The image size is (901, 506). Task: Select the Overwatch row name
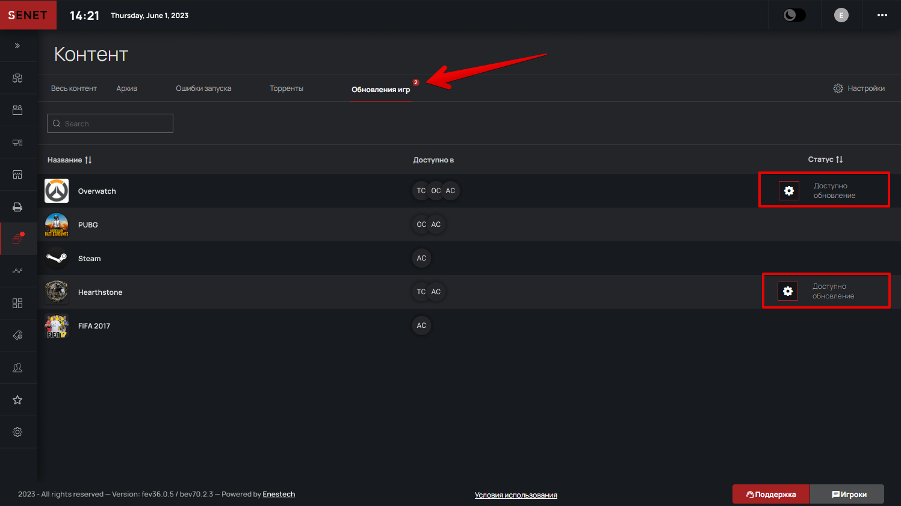pyautogui.click(x=97, y=191)
